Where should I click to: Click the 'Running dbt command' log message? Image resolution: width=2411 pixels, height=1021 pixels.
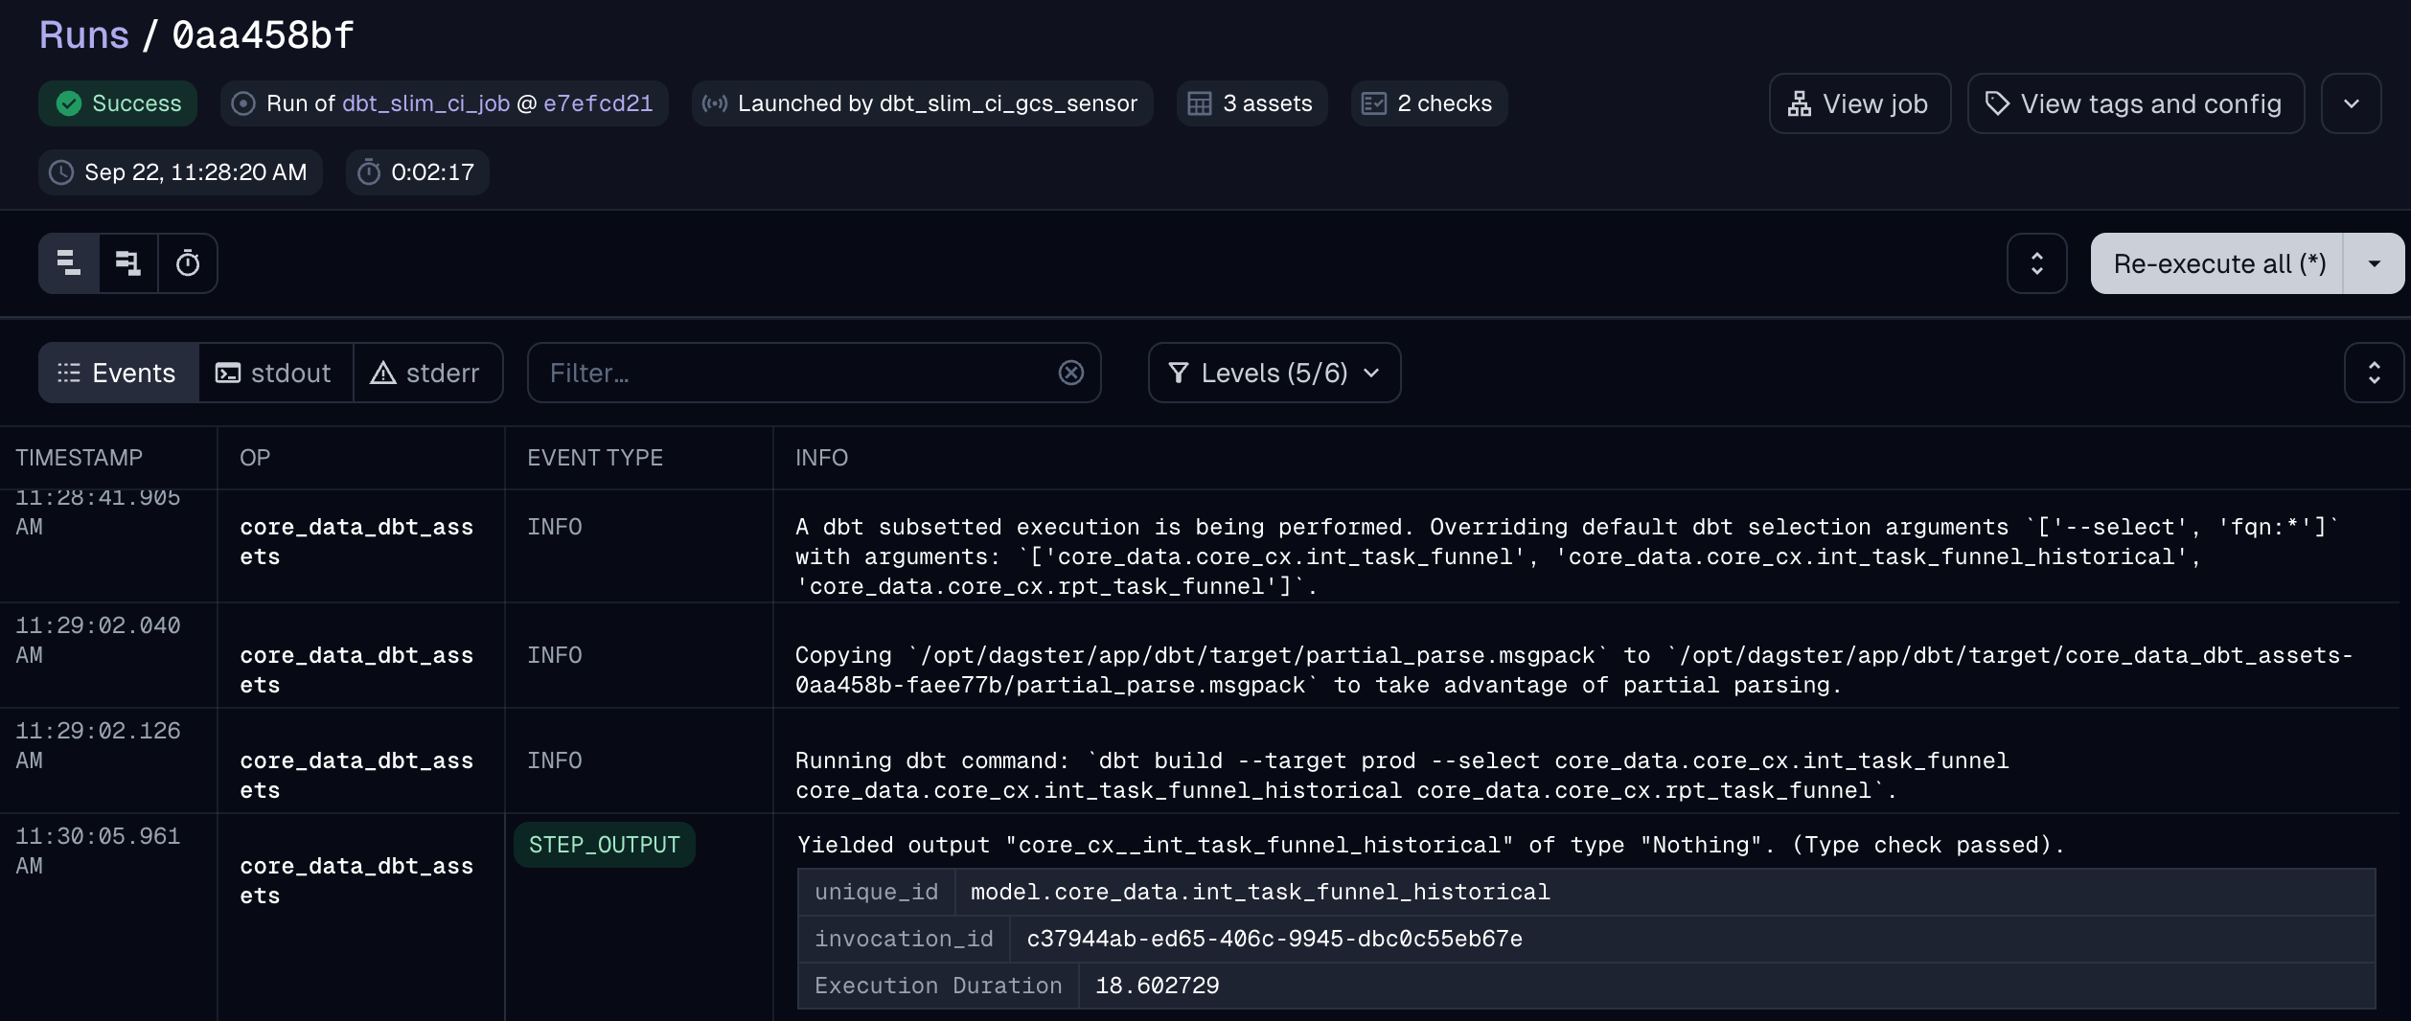click(x=1402, y=775)
